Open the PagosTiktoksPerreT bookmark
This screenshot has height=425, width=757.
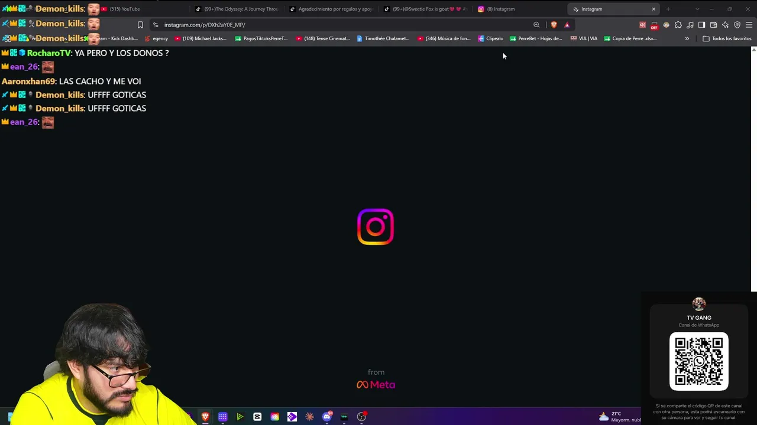point(261,38)
